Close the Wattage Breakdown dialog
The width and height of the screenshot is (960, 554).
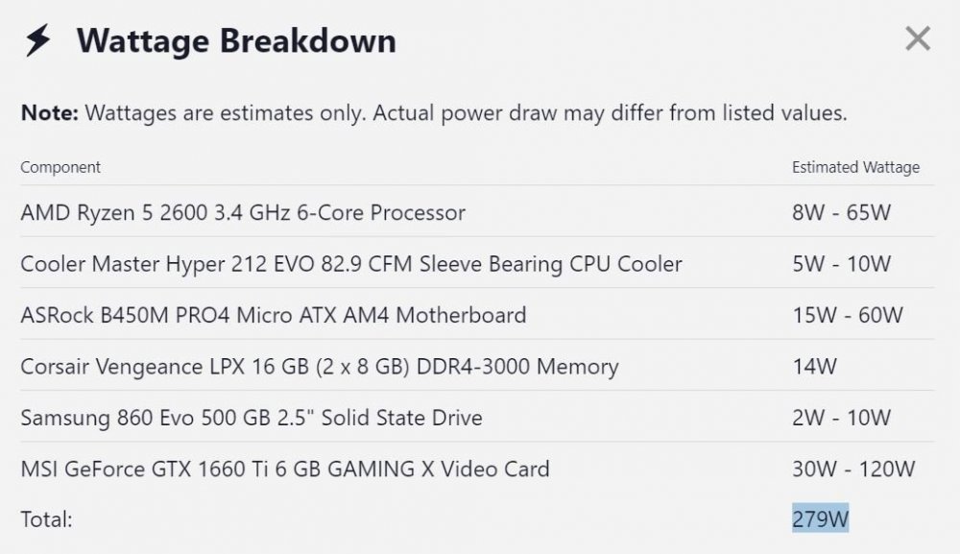(x=918, y=39)
